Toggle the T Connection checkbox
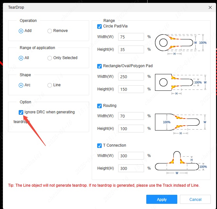Viewport: 217px width, 209px height. point(99,145)
